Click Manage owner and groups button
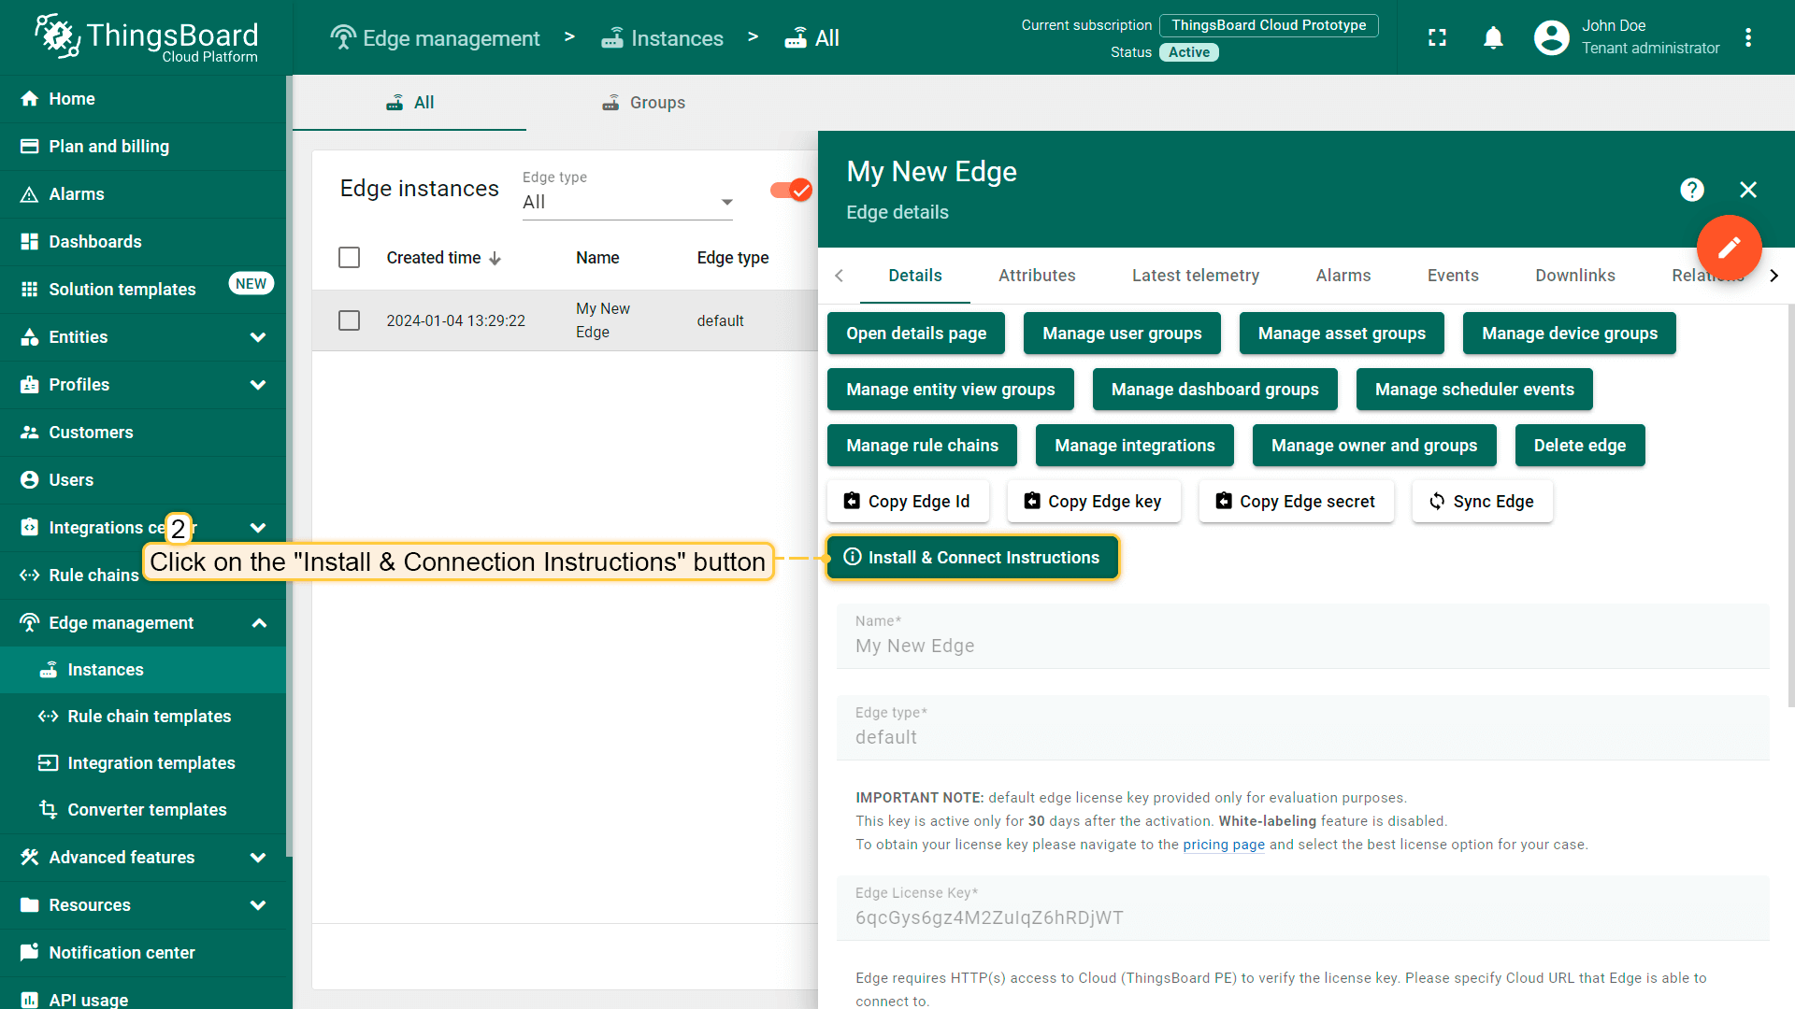Screen dimensions: 1795x1009 [x=1373, y=446]
